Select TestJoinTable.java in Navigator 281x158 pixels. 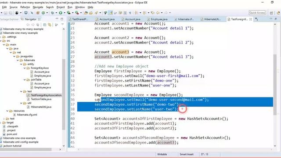(41, 99)
